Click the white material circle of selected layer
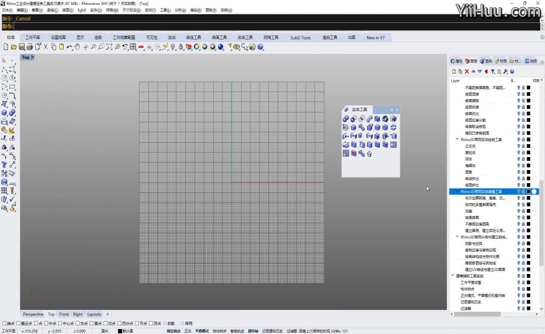The image size is (545, 334). [534, 191]
